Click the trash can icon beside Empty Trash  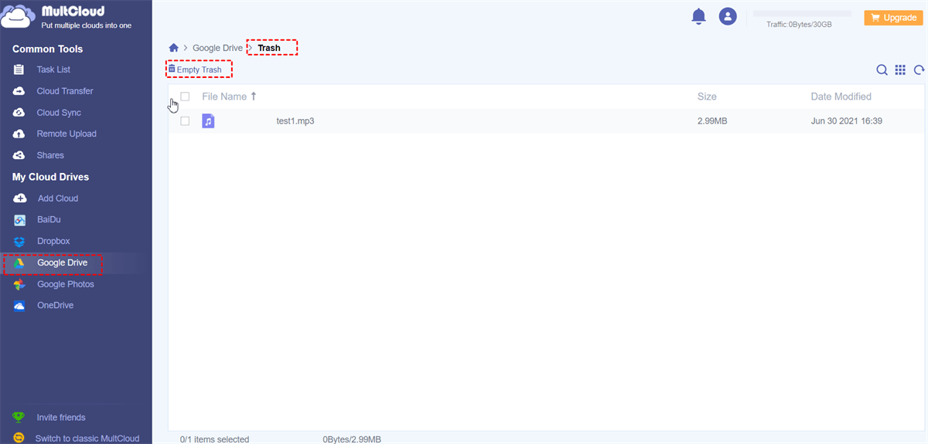tap(172, 69)
